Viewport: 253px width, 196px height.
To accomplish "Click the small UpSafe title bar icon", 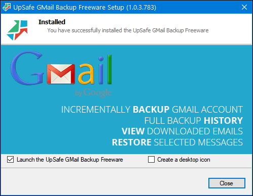I will [7, 7].
